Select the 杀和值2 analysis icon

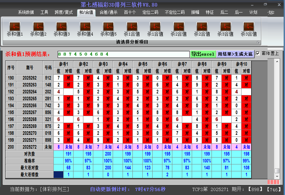(x=38, y=29)
